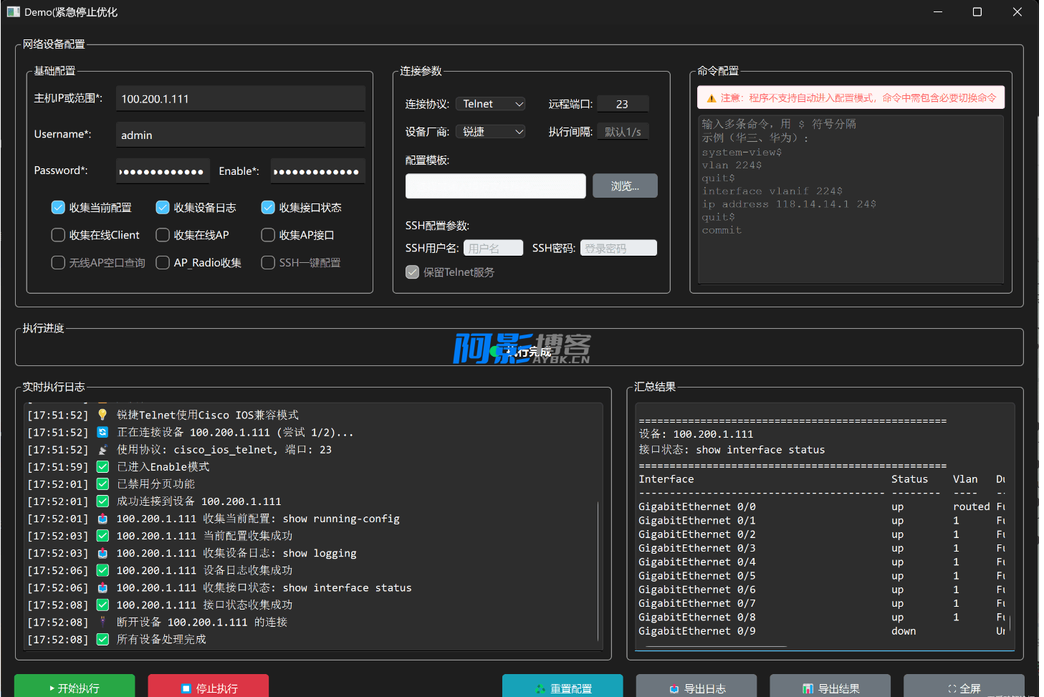Click the app icon in the title bar

[x=13, y=12]
